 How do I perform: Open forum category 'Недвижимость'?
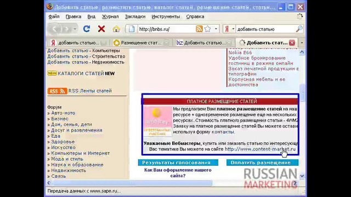point(69,170)
